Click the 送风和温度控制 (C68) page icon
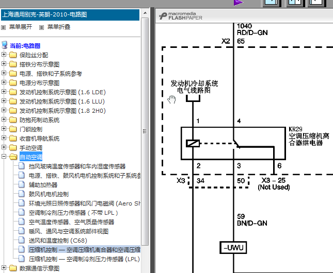This screenshot has width=333, height=273. point(22,241)
